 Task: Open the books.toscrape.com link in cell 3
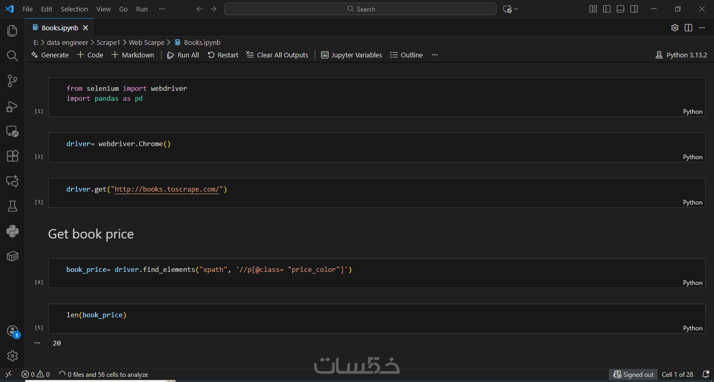(x=167, y=189)
